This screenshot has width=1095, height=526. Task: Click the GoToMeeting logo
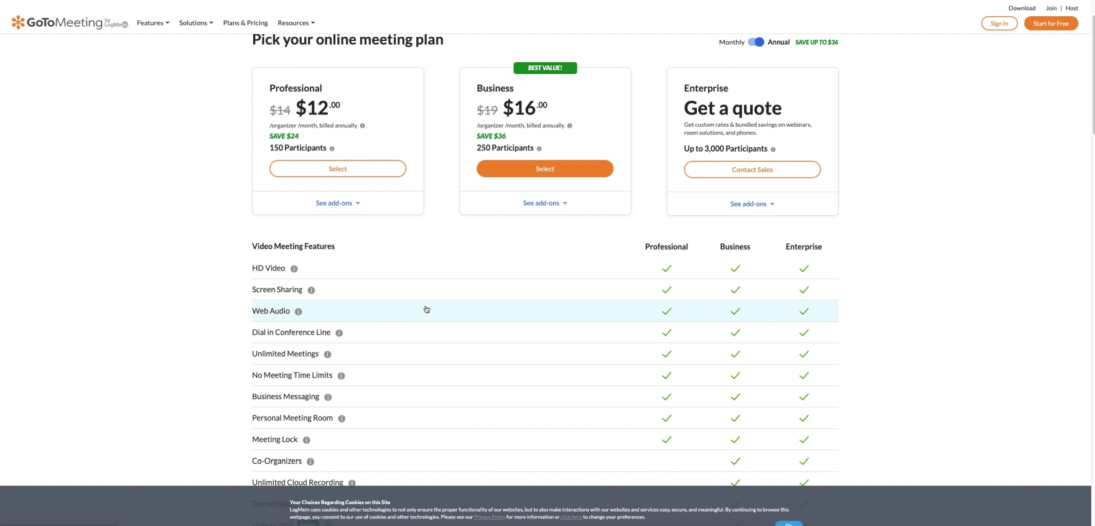69,23
